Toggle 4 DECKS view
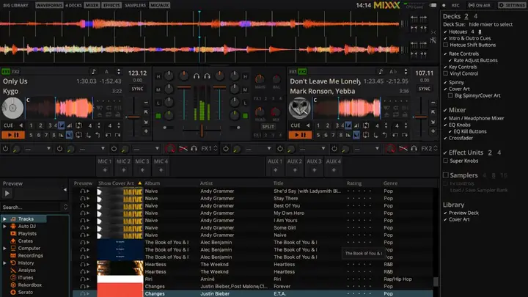 pyautogui.click(x=73, y=5)
